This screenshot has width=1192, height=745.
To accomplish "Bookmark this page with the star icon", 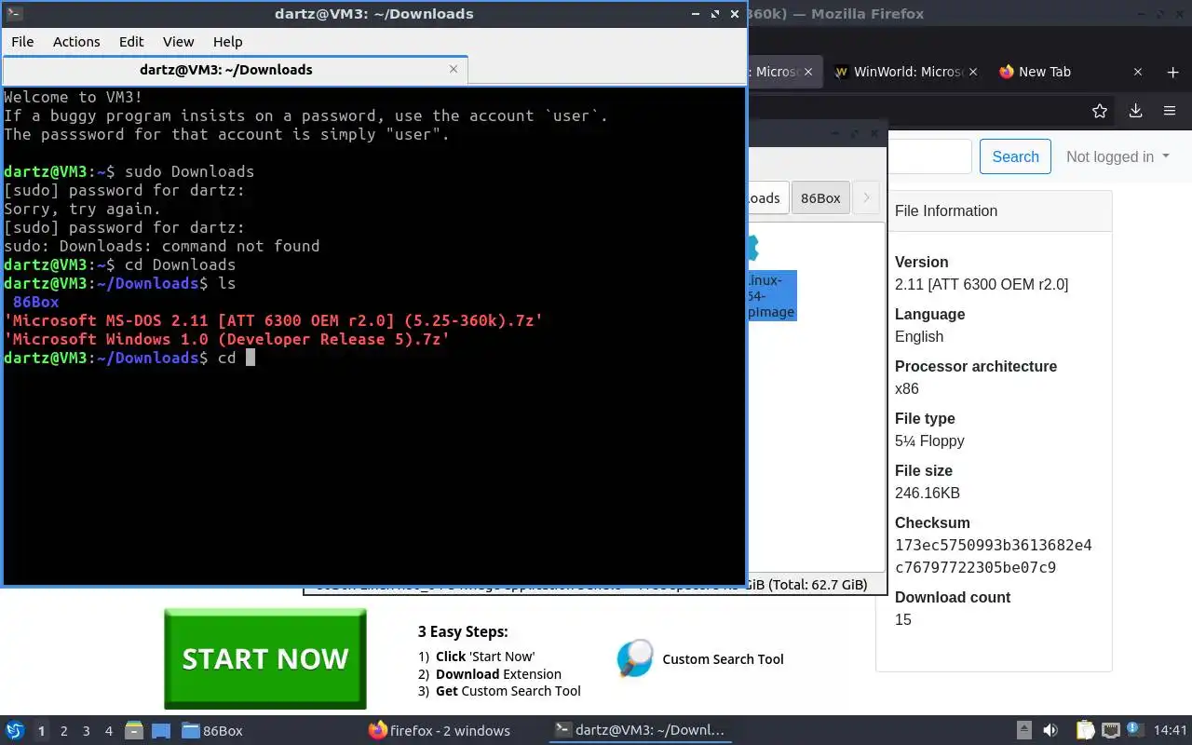I will coord(1100,111).
